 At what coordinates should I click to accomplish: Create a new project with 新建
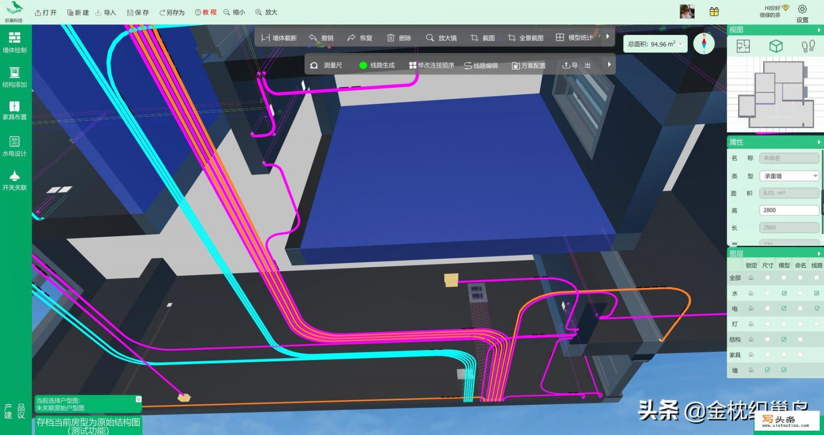(x=78, y=12)
